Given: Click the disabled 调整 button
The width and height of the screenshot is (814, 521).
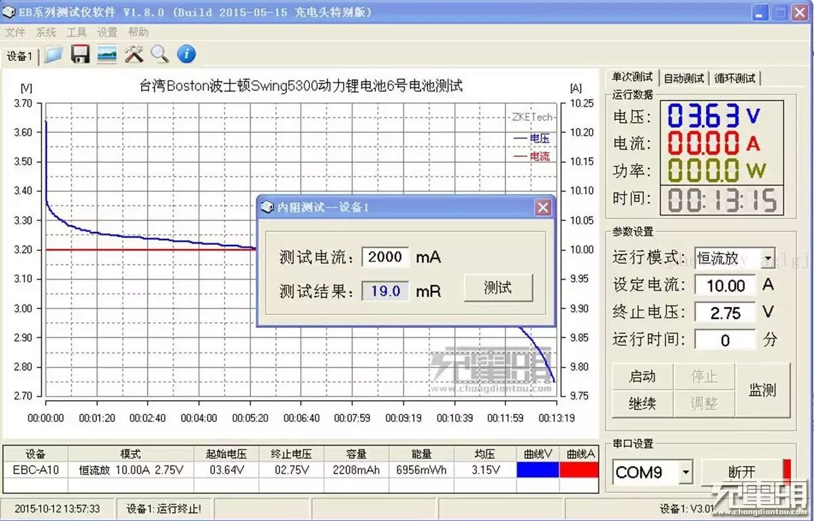Looking at the screenshot, I should coord(703,404).
